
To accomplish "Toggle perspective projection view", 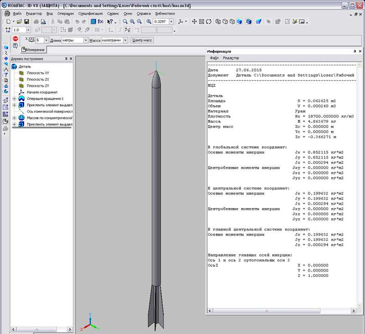I will tap(259, 21).
